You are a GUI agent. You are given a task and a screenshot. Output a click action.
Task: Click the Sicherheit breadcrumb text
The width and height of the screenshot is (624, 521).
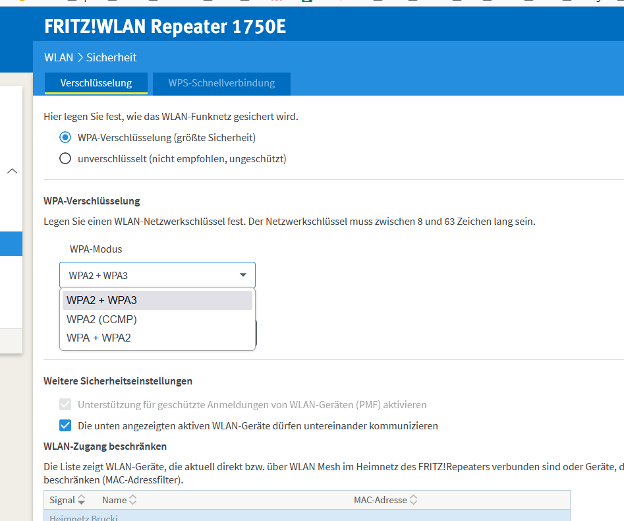click(x=111, y=57)
